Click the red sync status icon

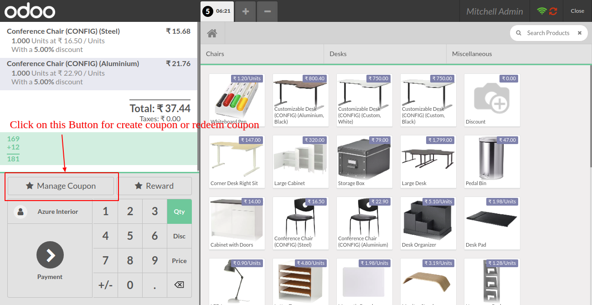[x=553, y=11]
